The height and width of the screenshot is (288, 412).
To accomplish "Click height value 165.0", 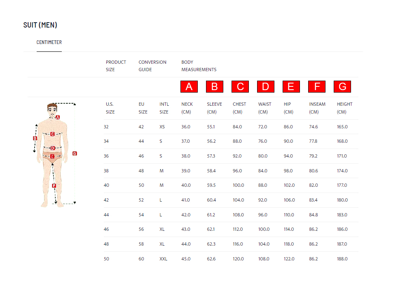I will click(x=342, y=127).
